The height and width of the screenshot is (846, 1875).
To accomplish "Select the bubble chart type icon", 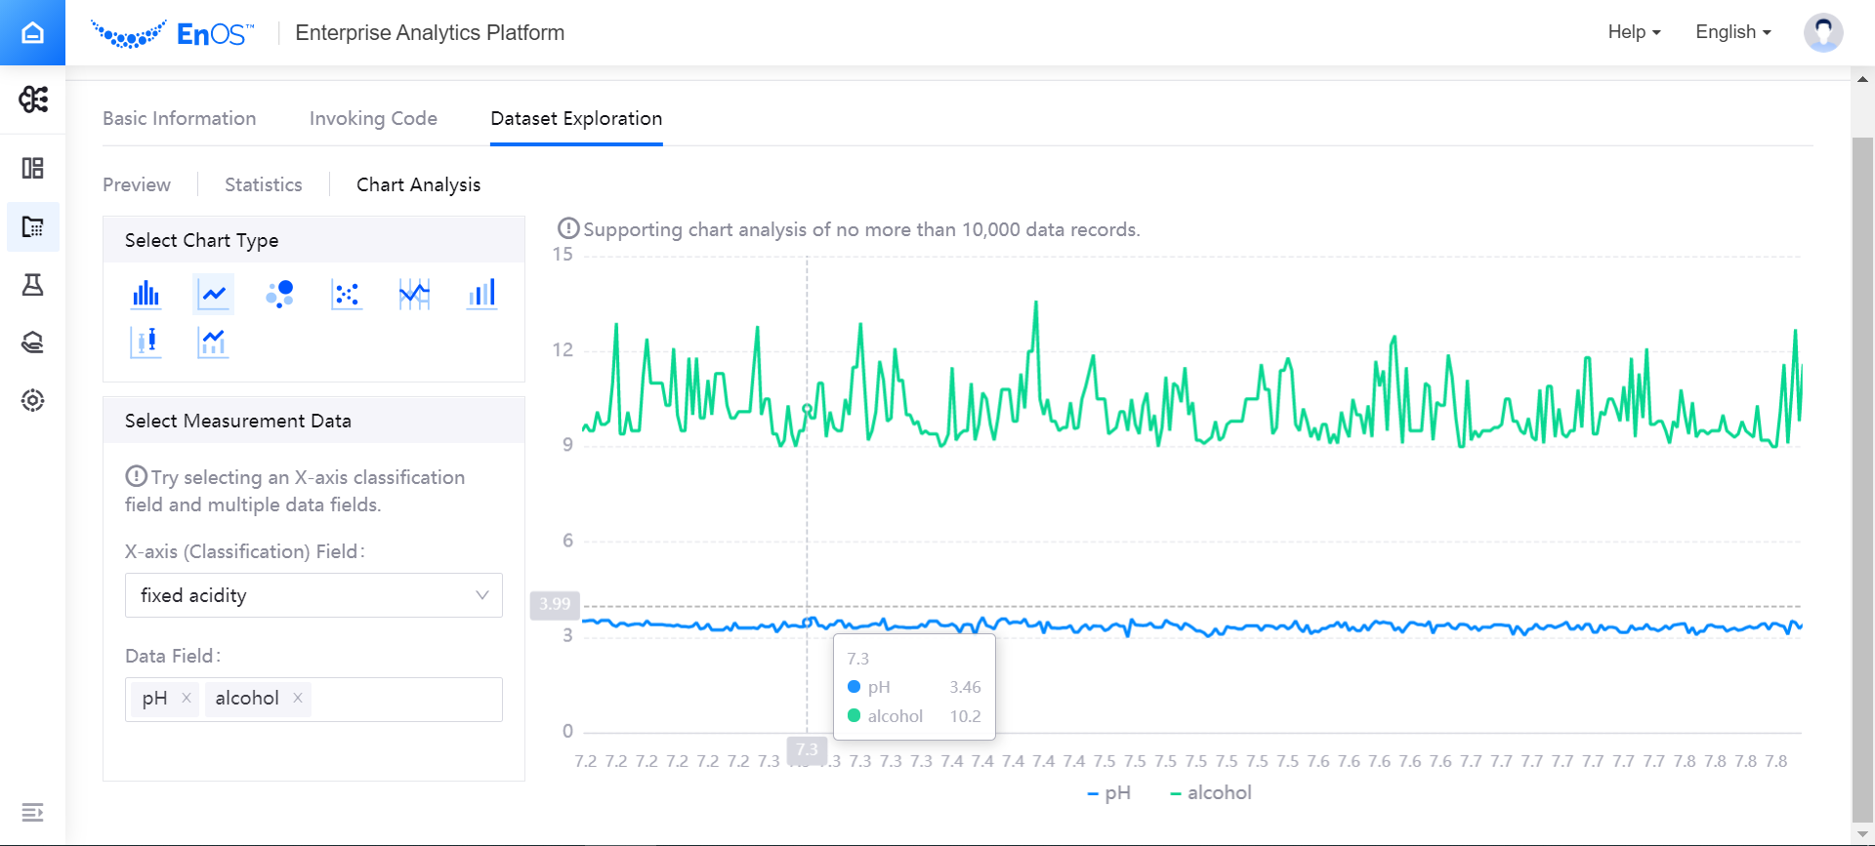I will tap(279, 294).
